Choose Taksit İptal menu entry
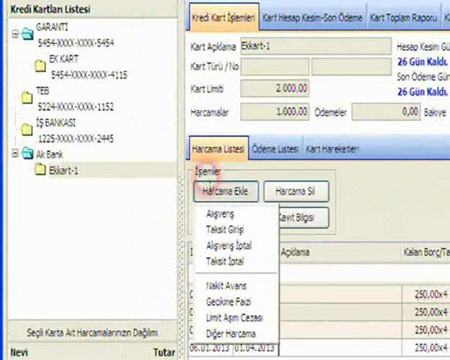The image size is (450, 360). click(x=225, y=261)
